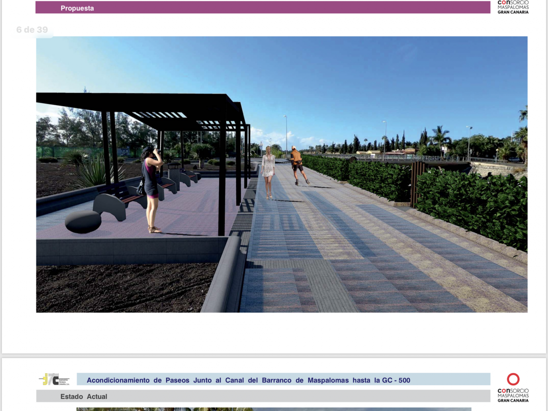Click the "6 de 39" page indicator
The height and width of the screenshot is (411, 548).
[32, 30]
